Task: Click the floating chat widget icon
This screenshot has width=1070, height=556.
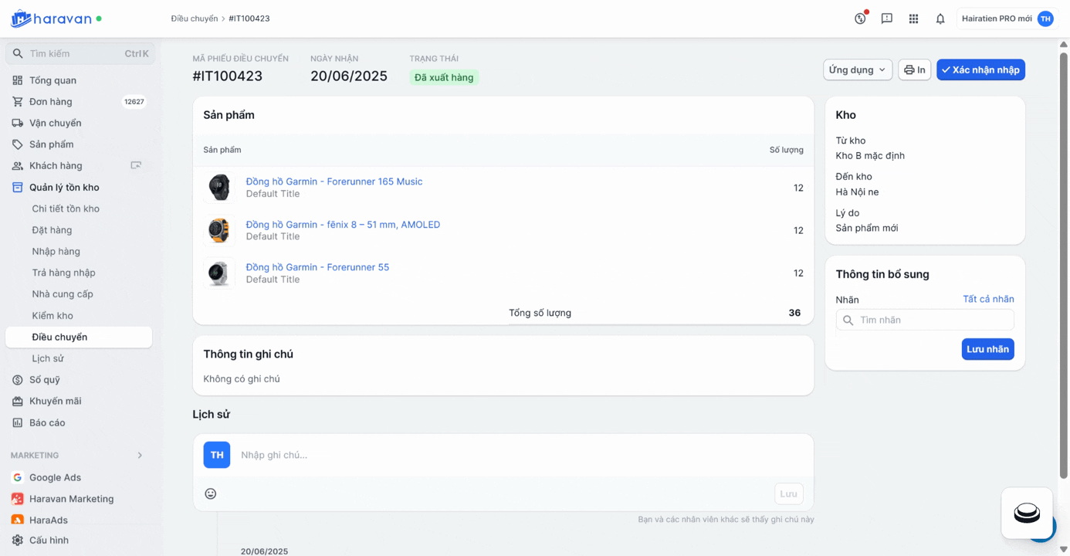Action: point(1027,513)
